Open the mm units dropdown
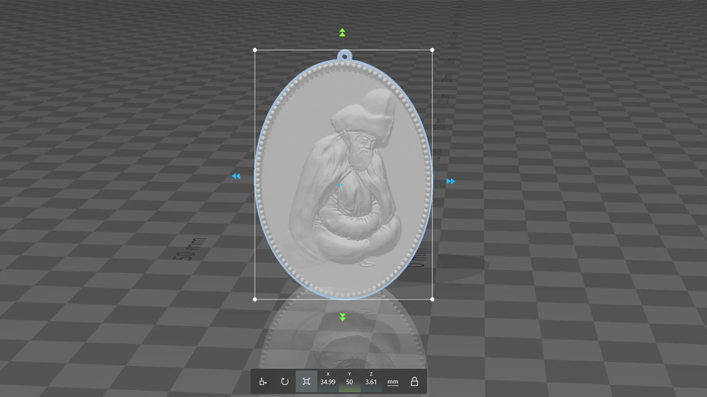The height and width of the screenshot is (397, 707). coord(393,382)
